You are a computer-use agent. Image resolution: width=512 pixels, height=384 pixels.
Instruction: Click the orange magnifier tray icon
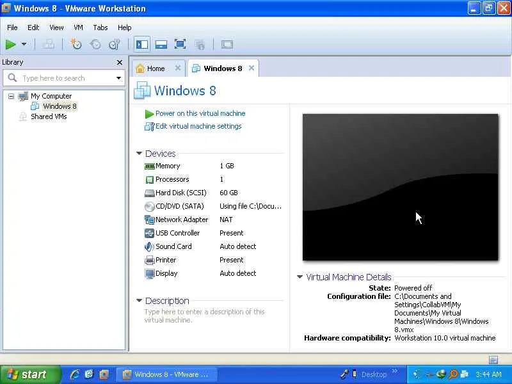click(453, 374)
